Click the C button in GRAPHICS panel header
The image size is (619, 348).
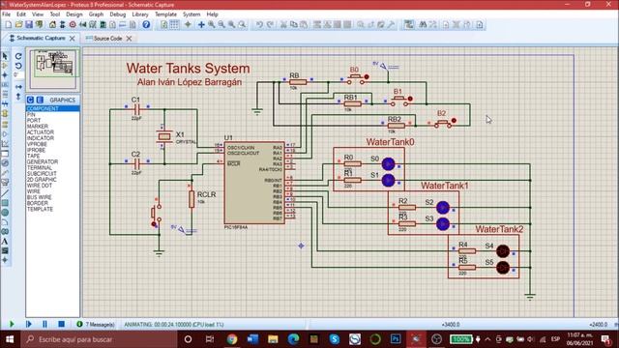30,100
